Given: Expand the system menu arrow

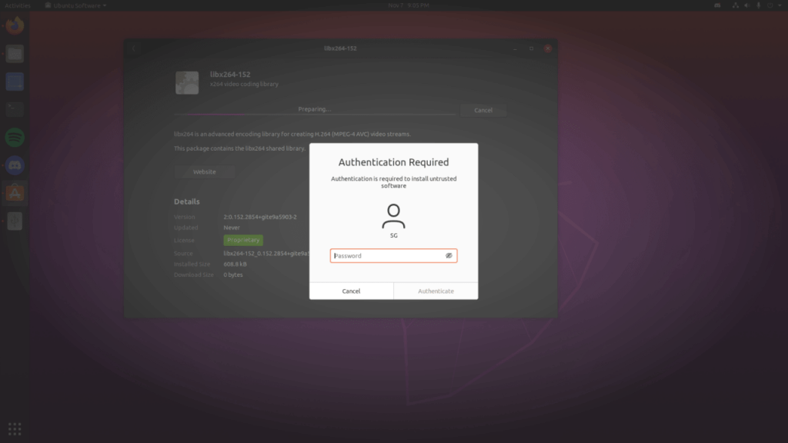Looking at the screenshot, I should click(x=780, y=5).
